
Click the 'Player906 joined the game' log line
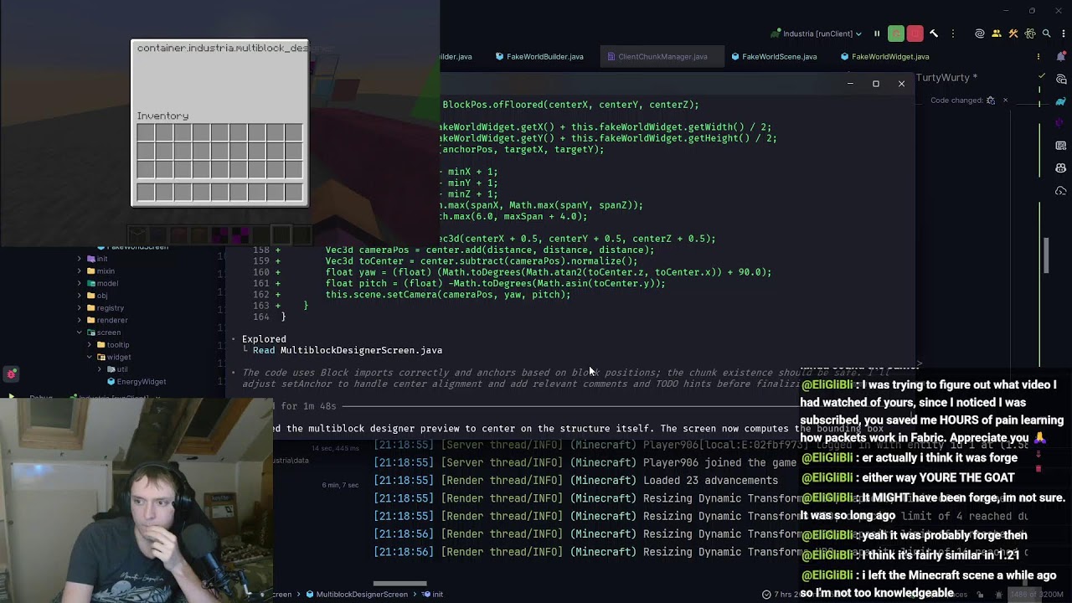tap(585, 462)
